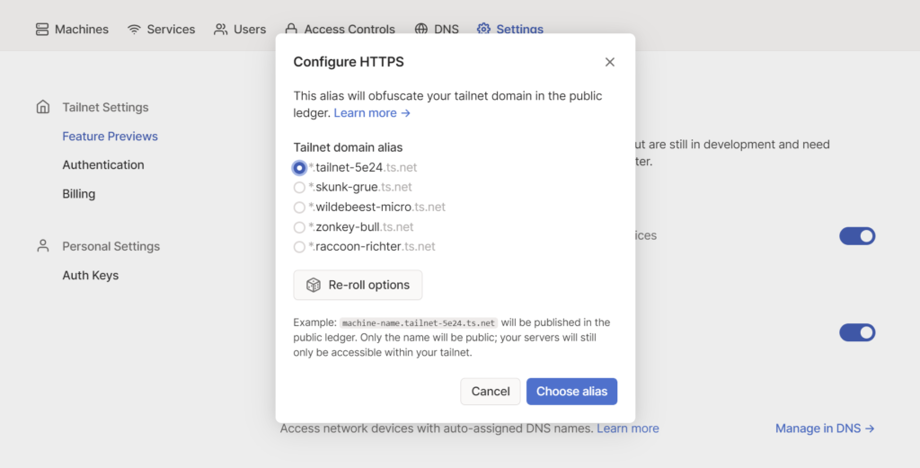The height and width of the screenshot is (468, 920).
Task: Toggle the upper feature preview switch
Action: click(x=857, y=235)
